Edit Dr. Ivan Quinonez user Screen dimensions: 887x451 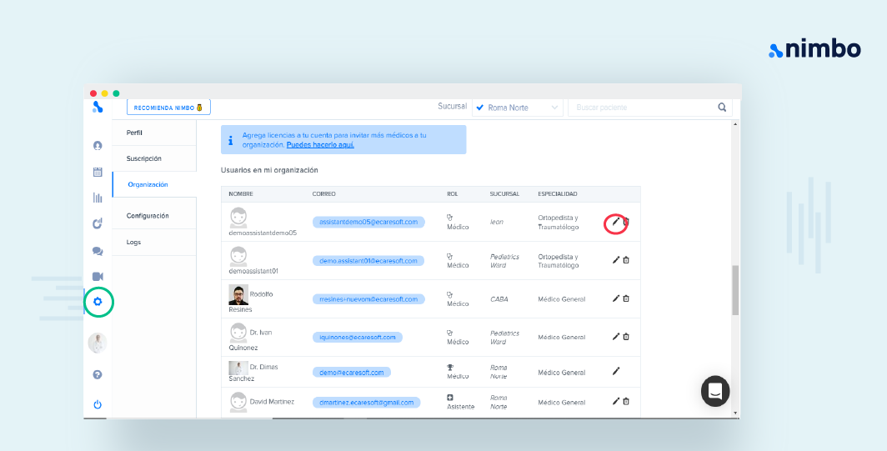pos(616,336)
